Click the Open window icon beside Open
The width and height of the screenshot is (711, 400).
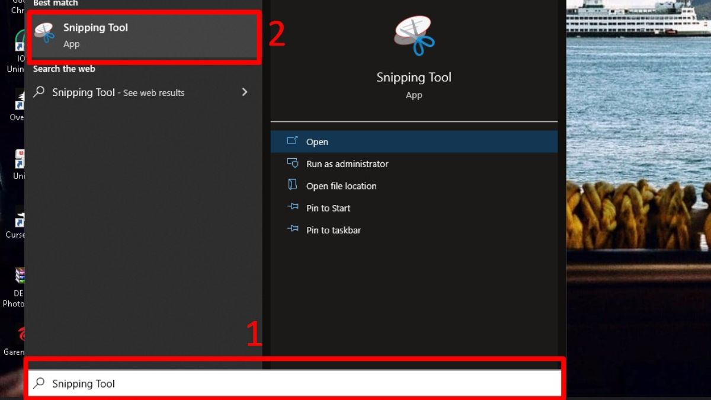(292, 141)
